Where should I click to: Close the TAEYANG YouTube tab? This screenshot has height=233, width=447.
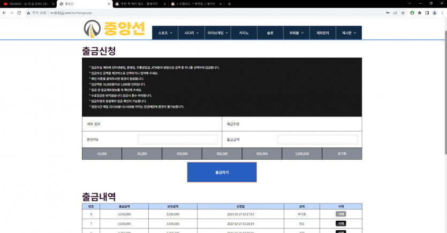(53, 4)
